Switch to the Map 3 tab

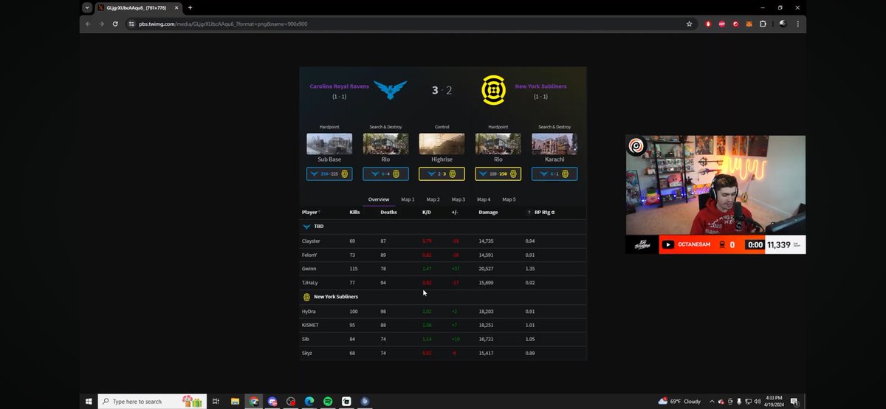(x=459, y=199)
